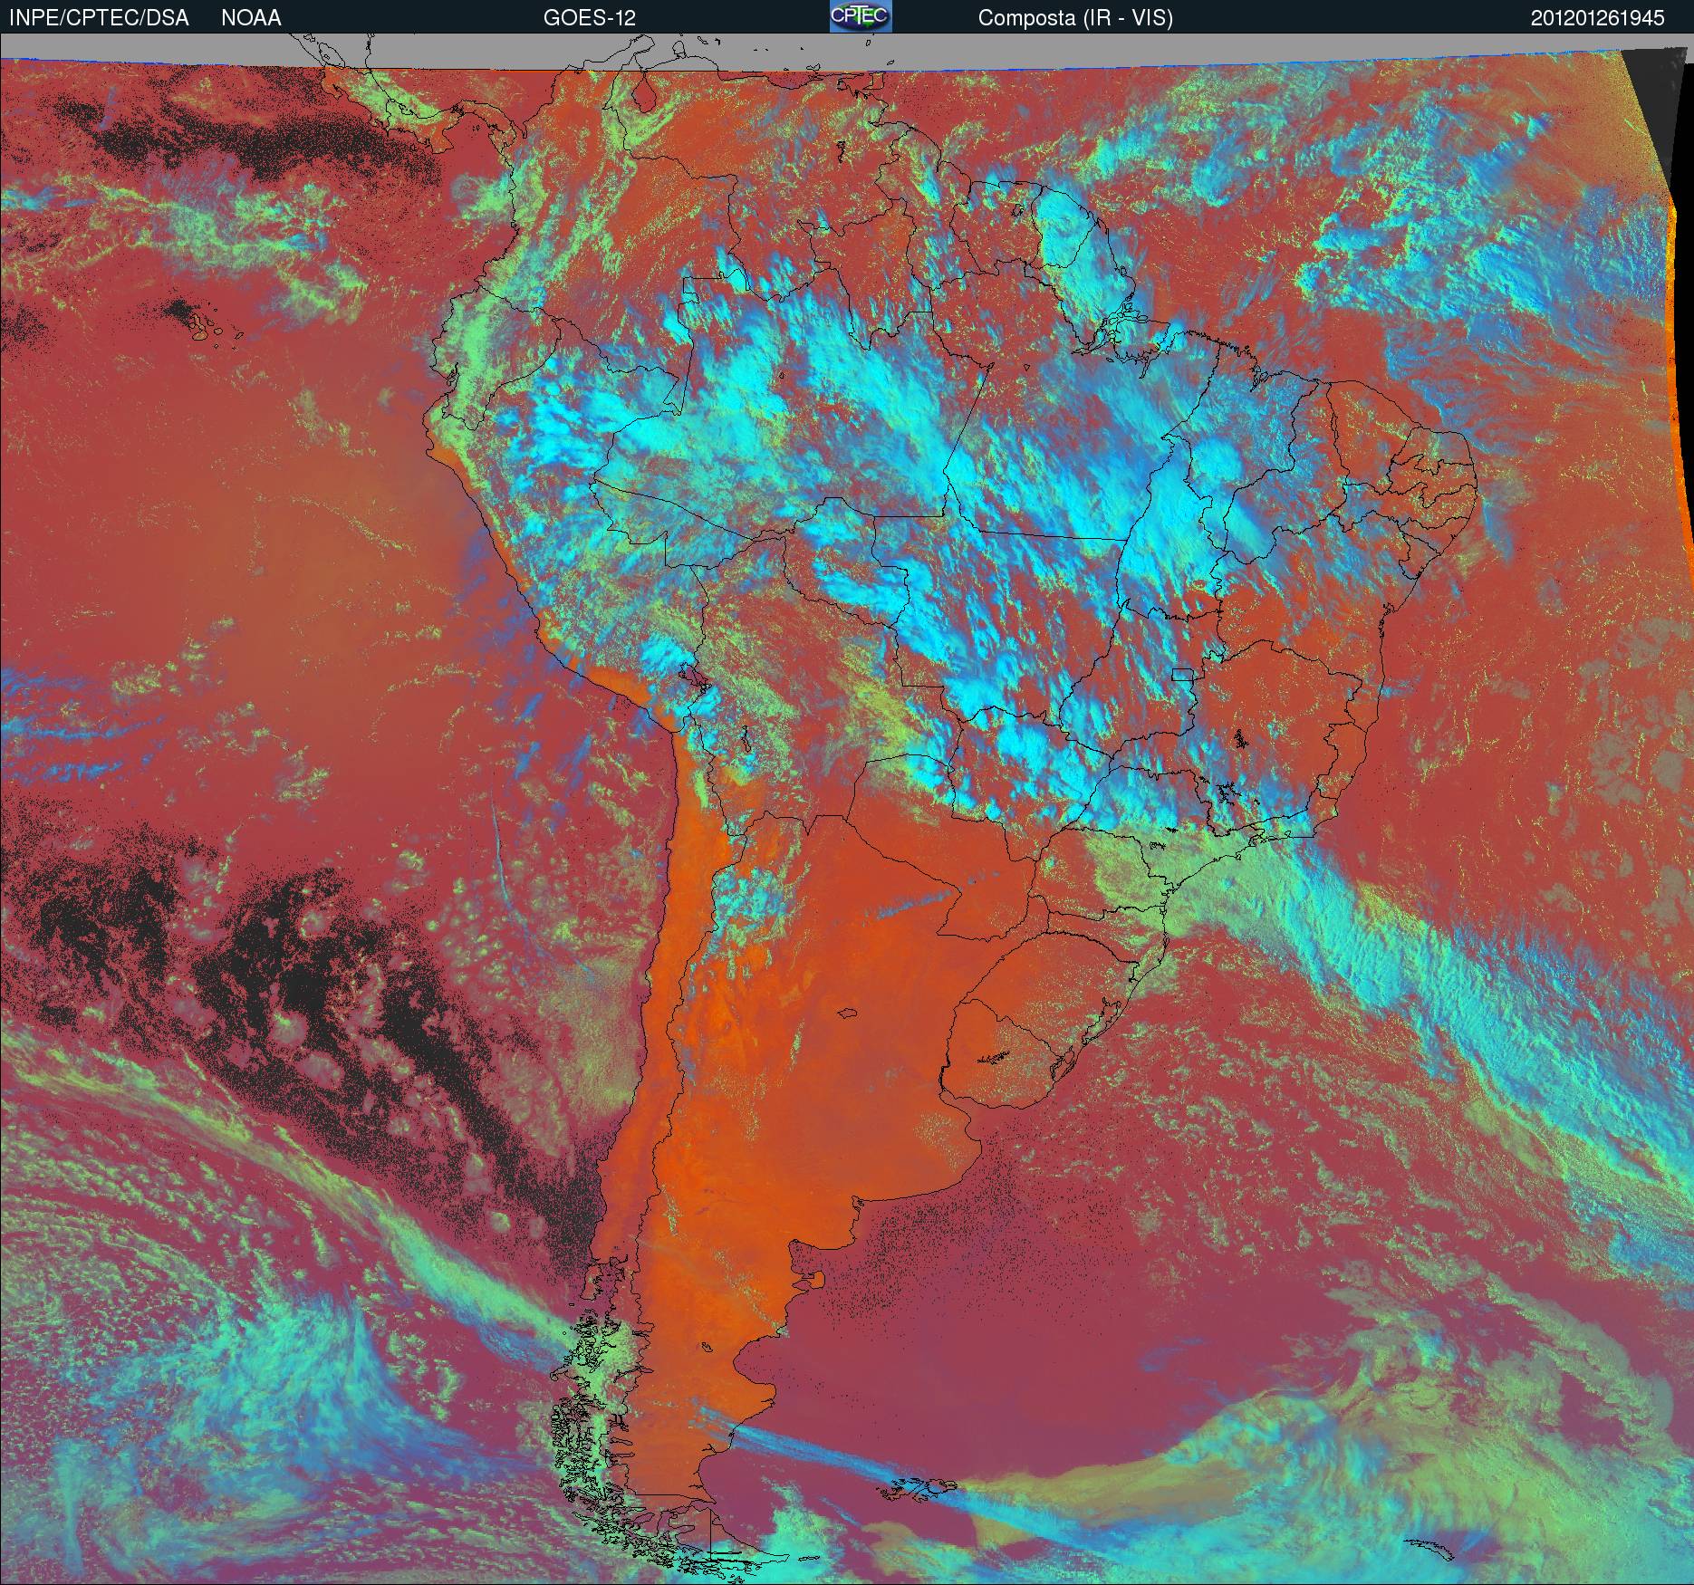1694x1585 pixels.
Task: Click the NOAA label in header
Action: [251, 18]
